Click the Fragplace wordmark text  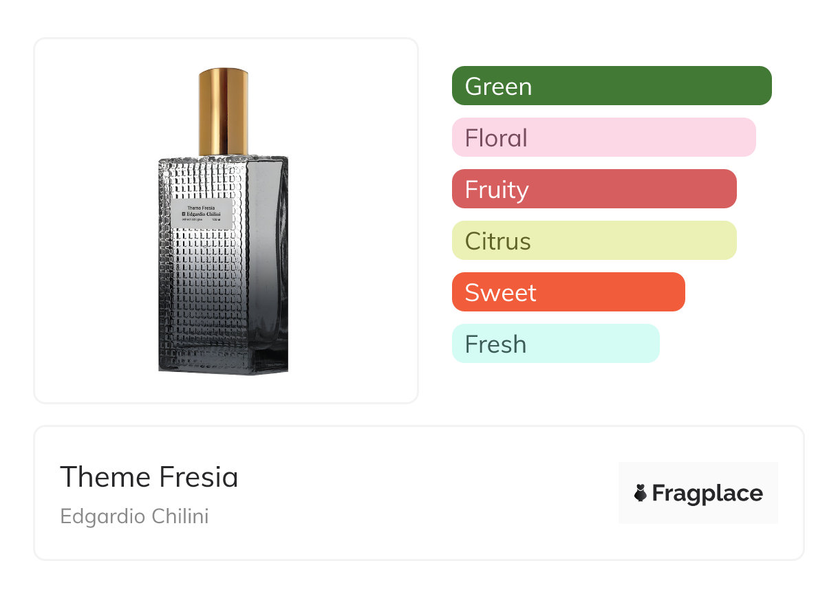[707, 494]
